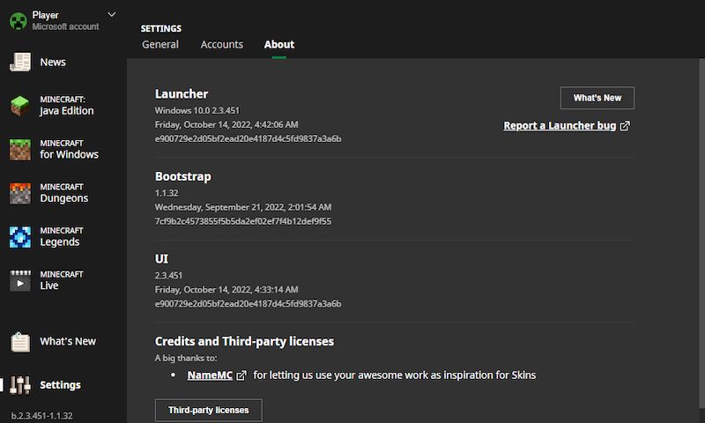Expand the Player account dropdown chevron
This screenshot has height=423, width=705.
pyautogui.click(x=111, y=14)
